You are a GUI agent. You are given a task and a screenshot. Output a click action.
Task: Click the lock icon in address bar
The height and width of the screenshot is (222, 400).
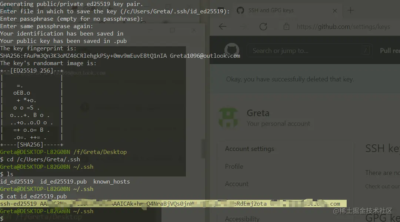click(286, 27)
